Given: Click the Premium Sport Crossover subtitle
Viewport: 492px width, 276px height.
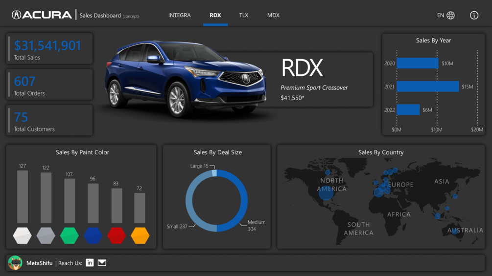Looking at the screenshot, I should [314, 88].
